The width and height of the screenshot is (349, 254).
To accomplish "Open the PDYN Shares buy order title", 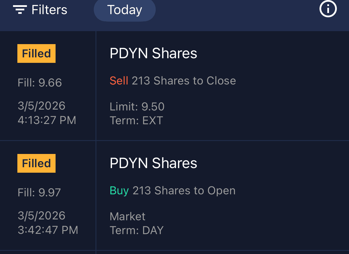I will 153,163.
